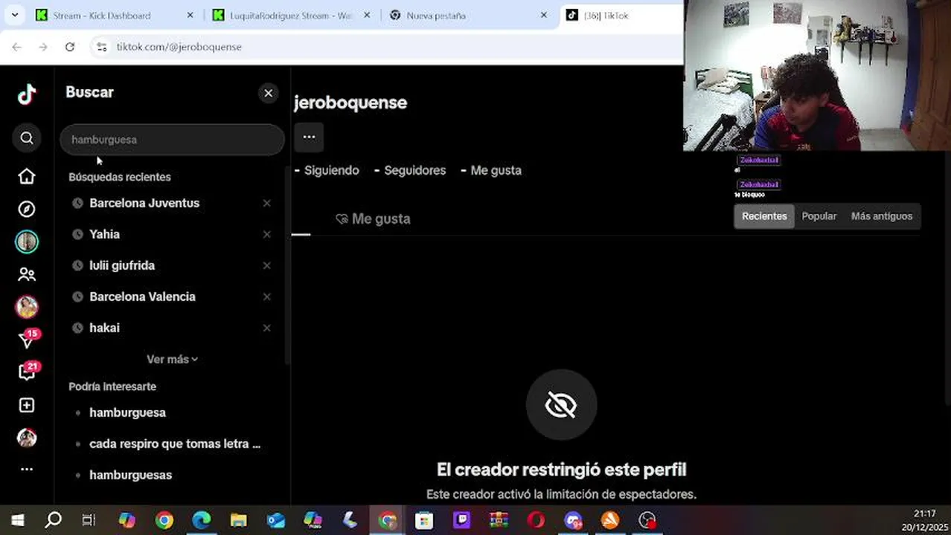Open Opera browser from taskbar

[536, 520]
